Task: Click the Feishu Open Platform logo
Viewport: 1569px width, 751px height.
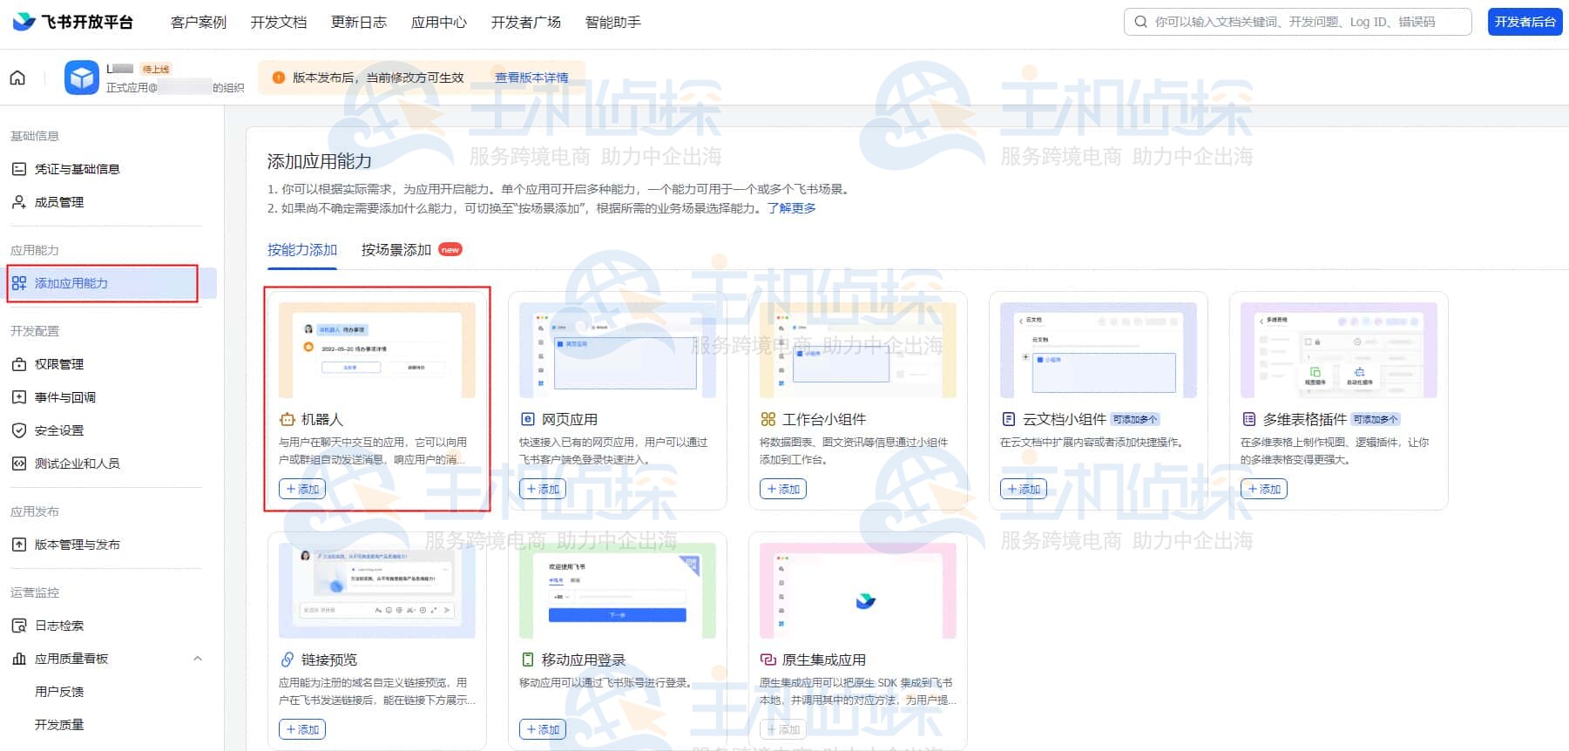Action: (x=73, y=22)
